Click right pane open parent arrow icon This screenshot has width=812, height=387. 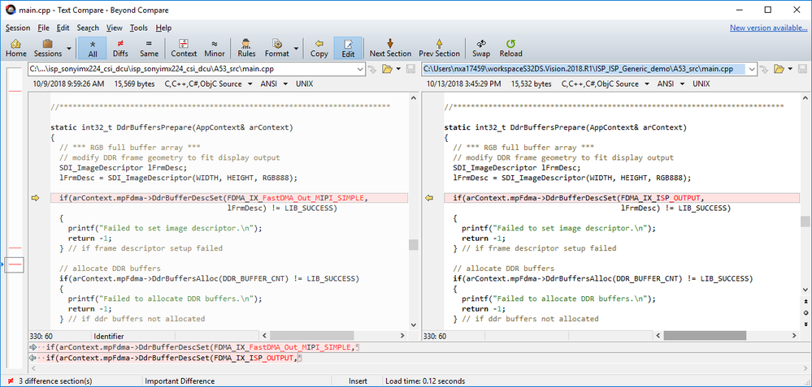765,69
